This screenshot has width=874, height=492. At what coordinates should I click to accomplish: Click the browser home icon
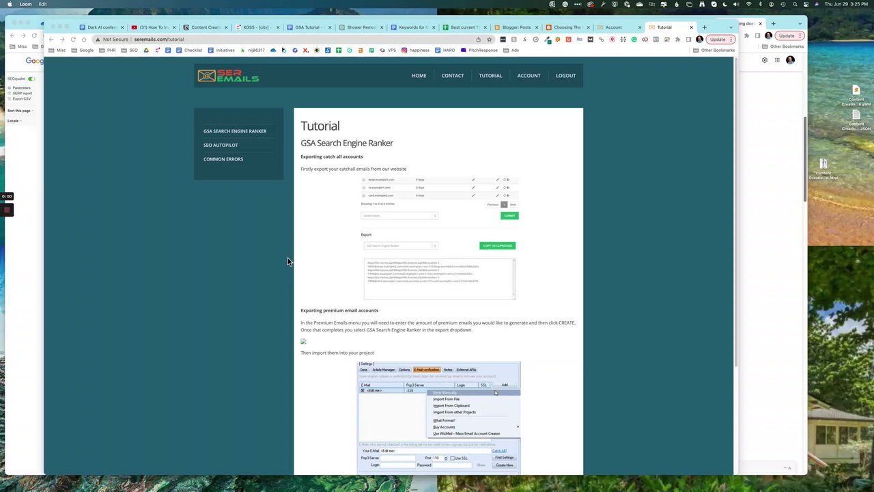[84, 39]
